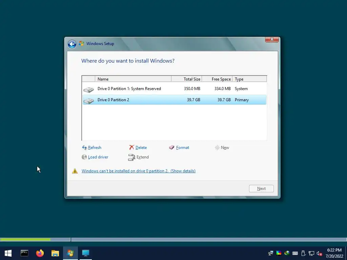
Task: Go back using the blue arrow button
Action: [x=72, y=44]
